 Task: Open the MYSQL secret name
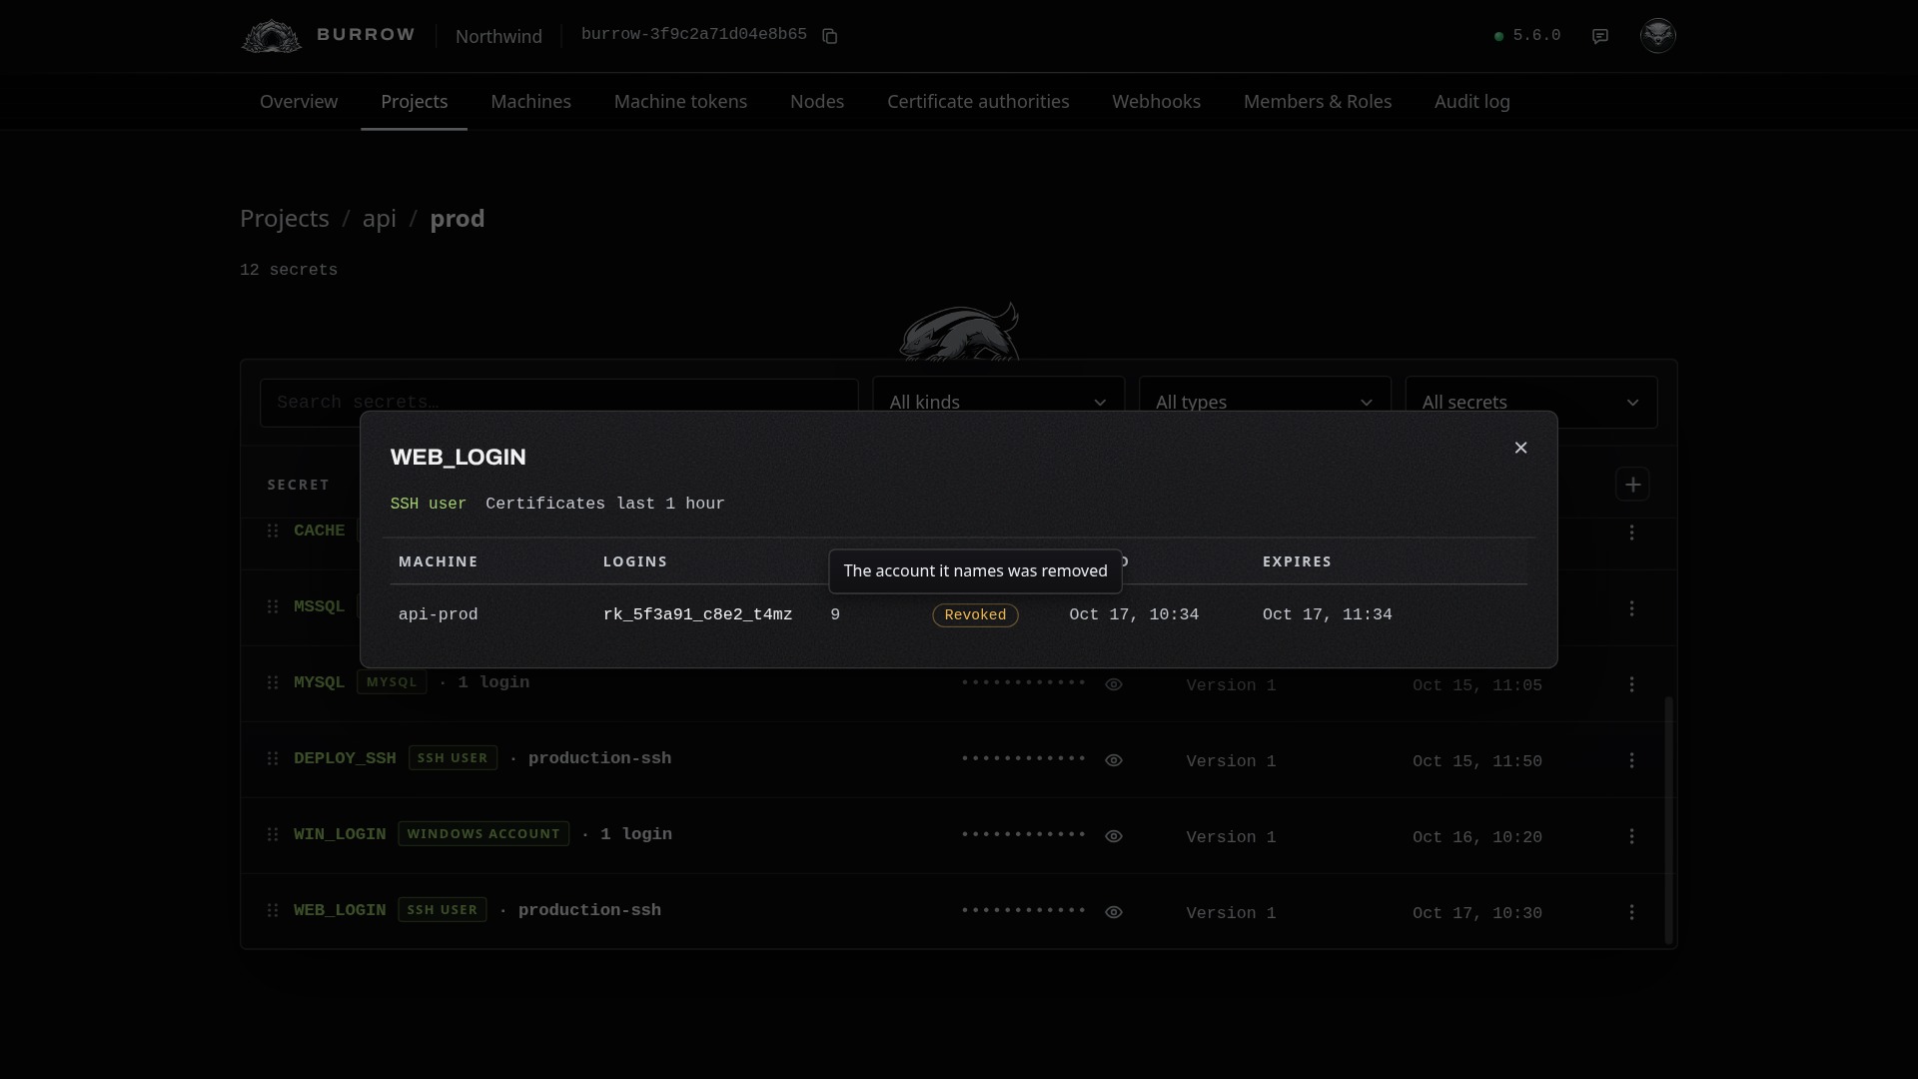pyautogui.click(x=319, y=682)
